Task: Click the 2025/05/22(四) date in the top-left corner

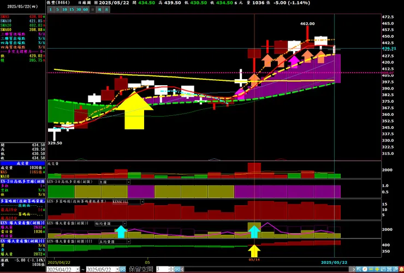Action: pyautogui.click(x=23, y=7)
